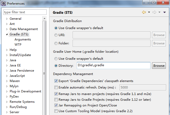Toggle Export 'Gradle Dependencies' classpath elements checkbox
170x115 pixels.
(x=56, y=81)
